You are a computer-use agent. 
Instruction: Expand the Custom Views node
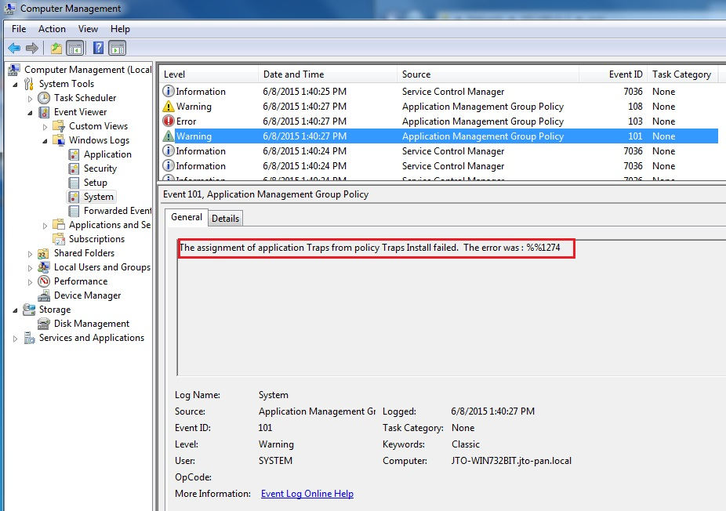pyautogui.click(x=45, y=126)
